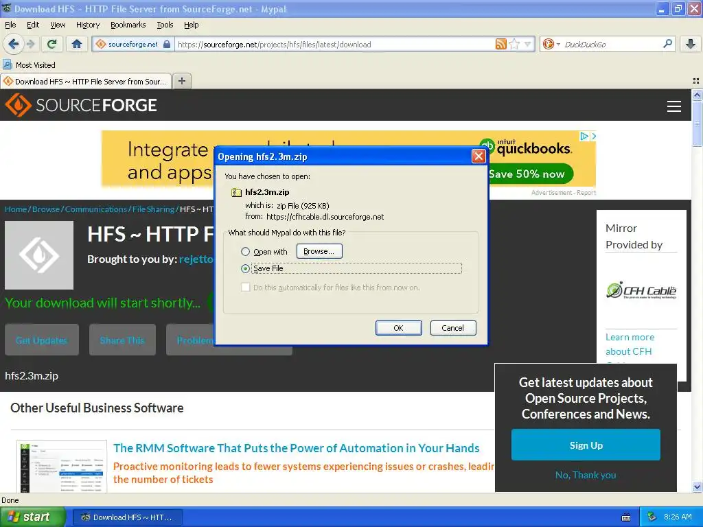Reload the current page

(x=52, y=44)
